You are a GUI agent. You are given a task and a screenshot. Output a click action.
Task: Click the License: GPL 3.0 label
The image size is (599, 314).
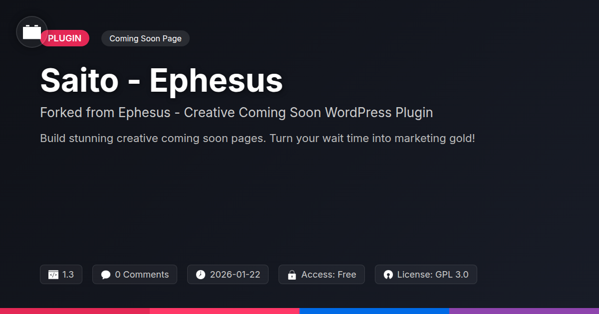point(433,275)
